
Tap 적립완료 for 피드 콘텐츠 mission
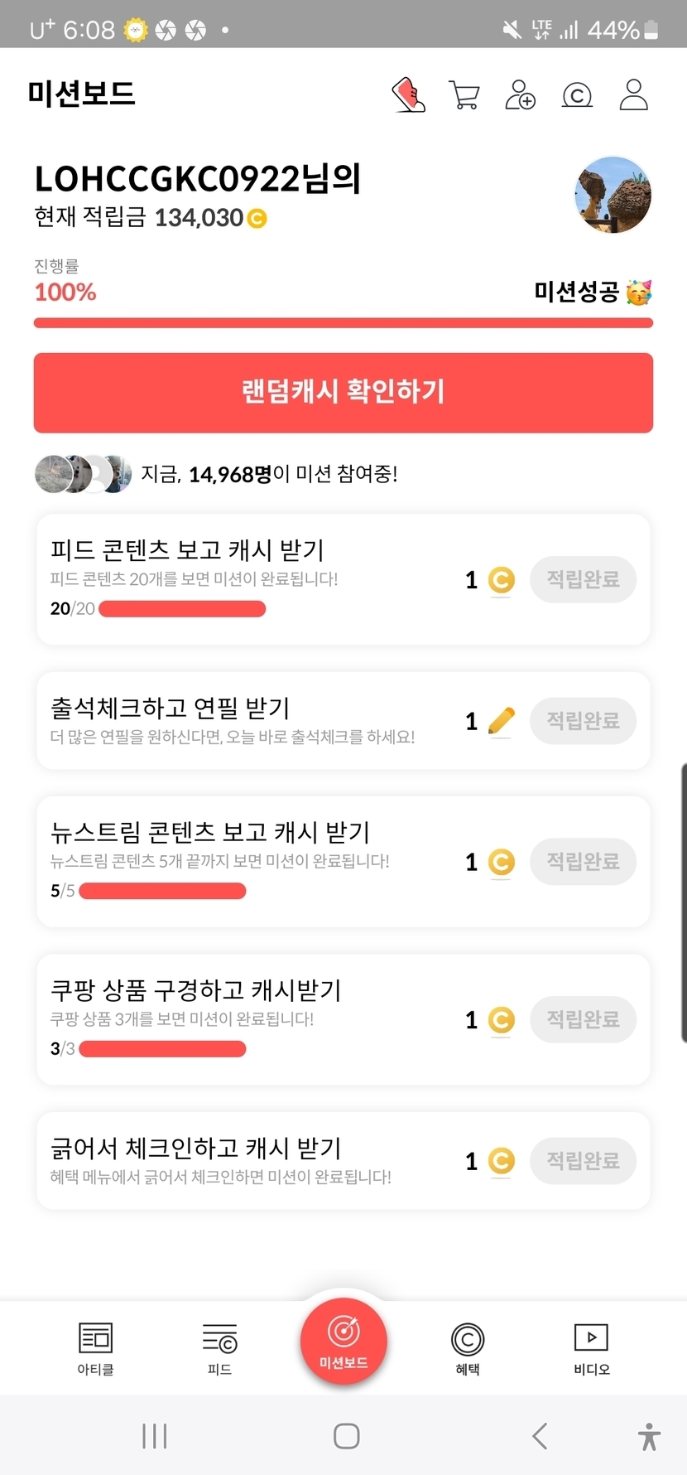tap(583, 579)
